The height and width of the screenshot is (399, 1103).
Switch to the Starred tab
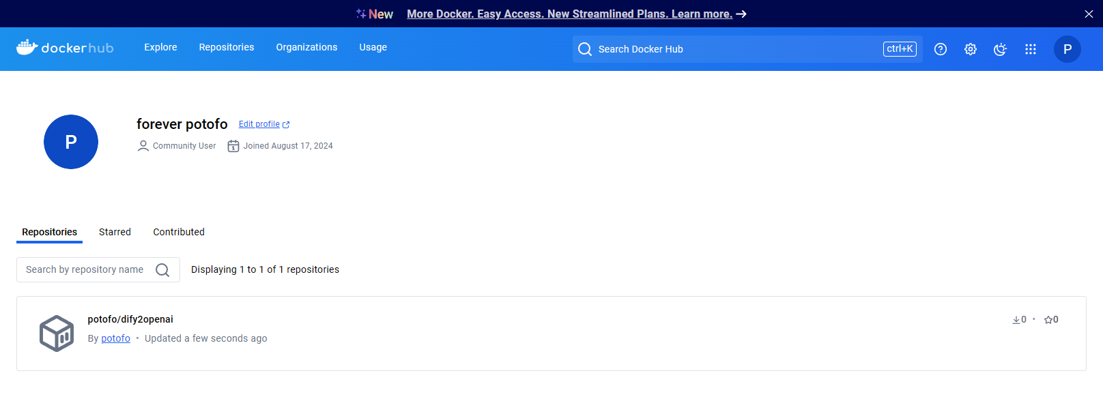115,232
